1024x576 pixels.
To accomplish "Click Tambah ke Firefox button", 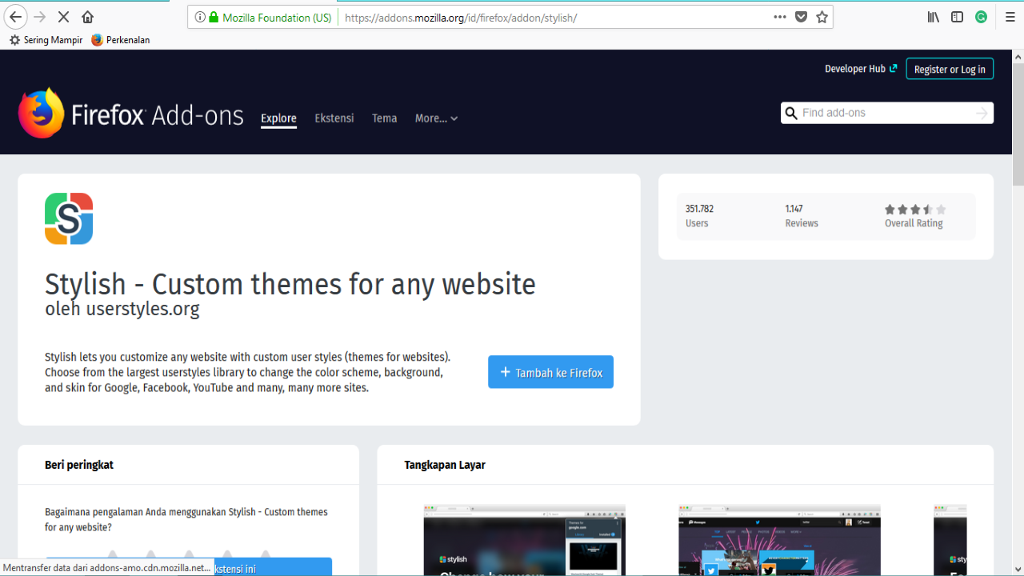I will [550, 372].
